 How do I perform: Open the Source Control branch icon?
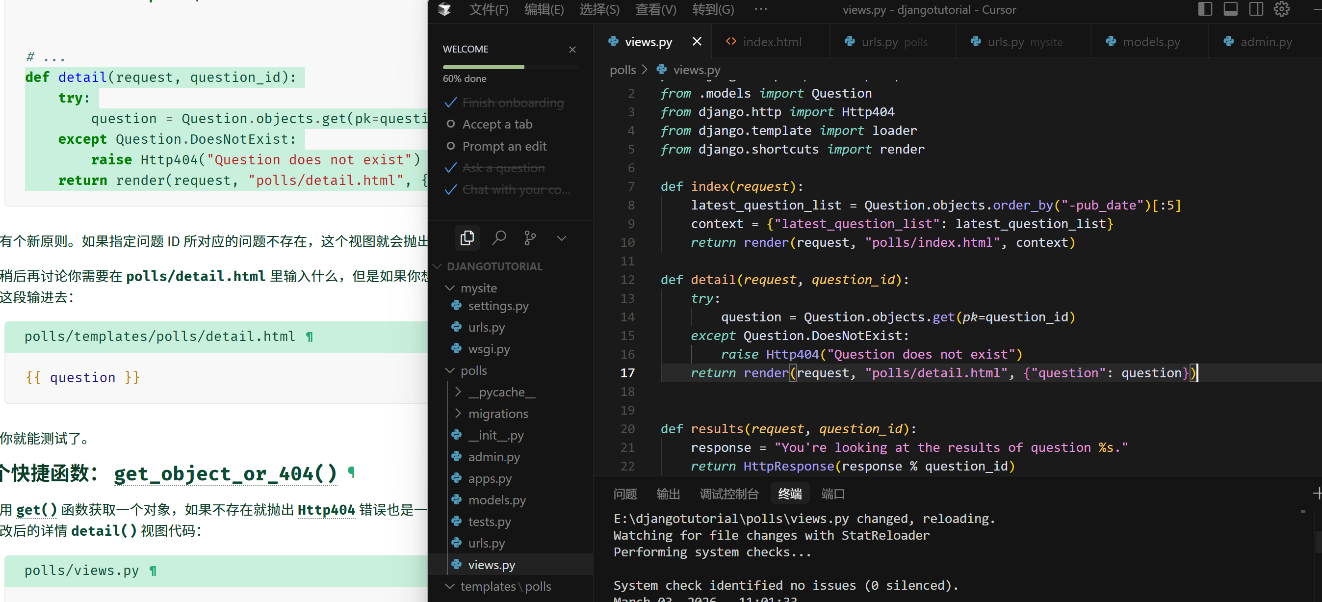pyautogui.click(x=530, y=238)
